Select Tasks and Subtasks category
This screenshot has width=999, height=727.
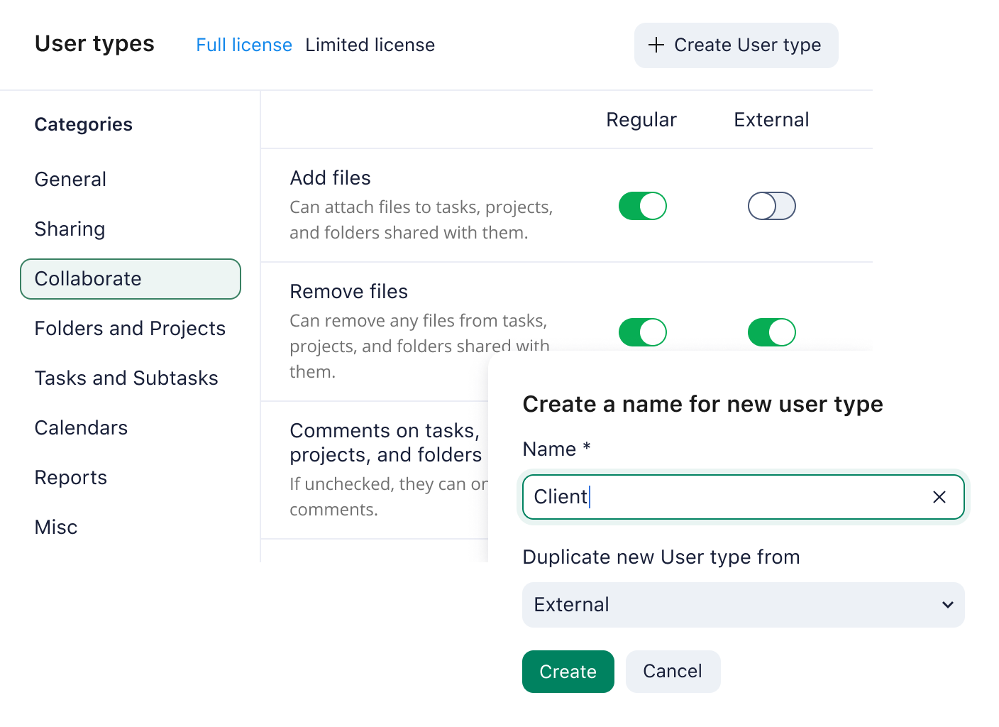pyautogui.click(x=126, y=378)
